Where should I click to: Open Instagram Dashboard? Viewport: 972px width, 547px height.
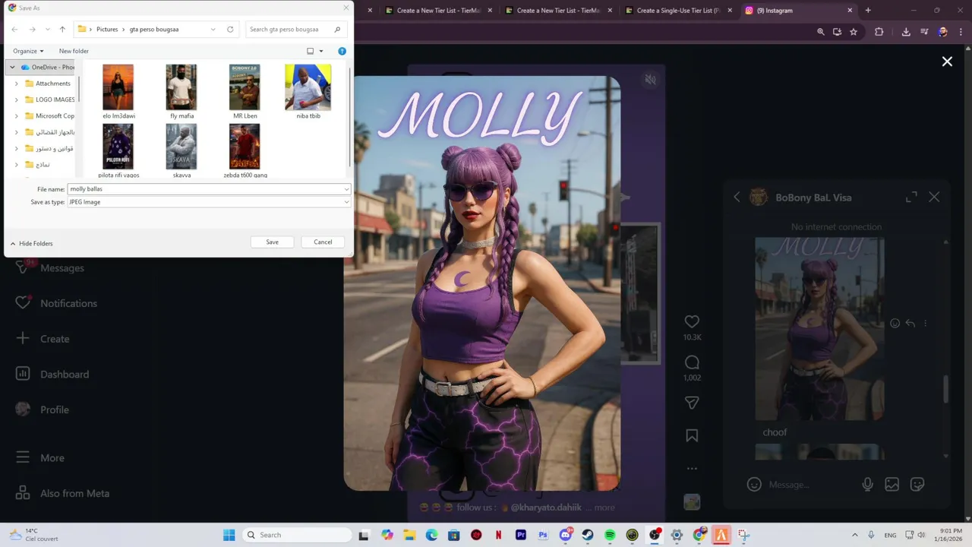tap(52, 374)
